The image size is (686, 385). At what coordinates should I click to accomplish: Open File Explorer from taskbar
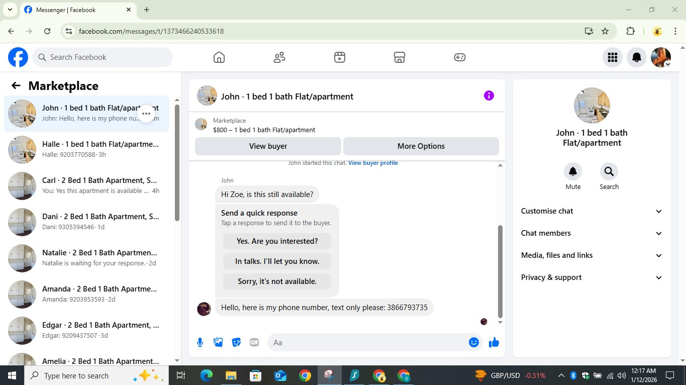coord(231,375)
